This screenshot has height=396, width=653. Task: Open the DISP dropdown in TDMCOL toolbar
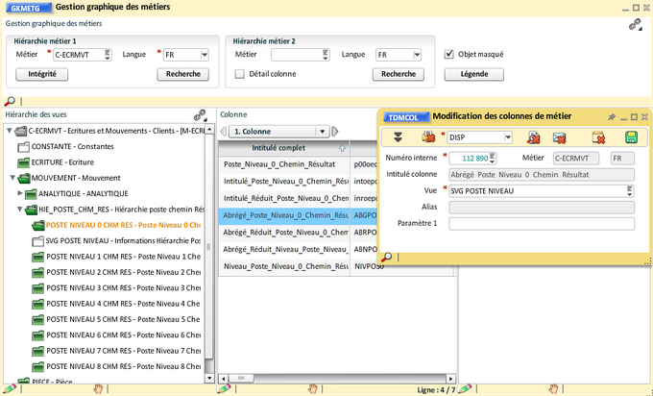click(x=507, y=137)
